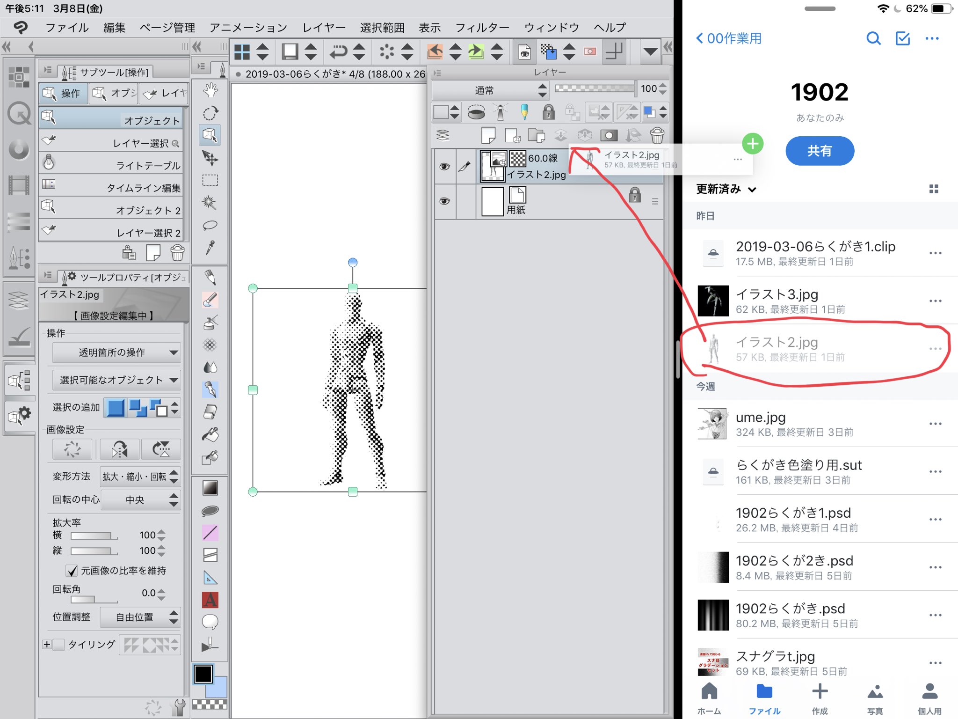The height and width of the screenshot is (719, 958).
Task: Open the 回転の中心 中央 dropdown
Action: coord(140,499)
